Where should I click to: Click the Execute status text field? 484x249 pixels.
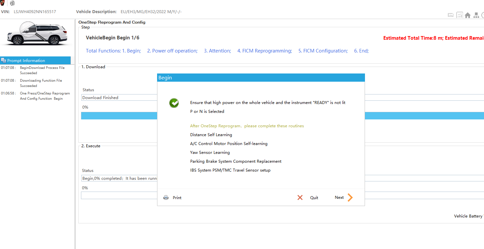[119, 178]
